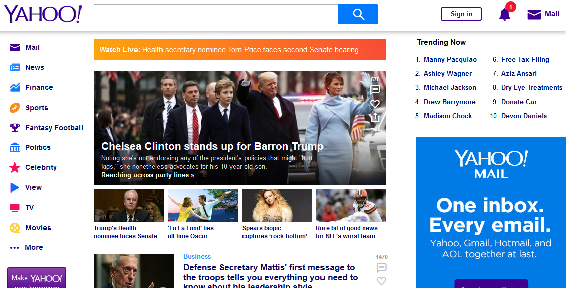Click into the Yahoo search text field
This screenshot has height=288, width=566.
(215, 14)
